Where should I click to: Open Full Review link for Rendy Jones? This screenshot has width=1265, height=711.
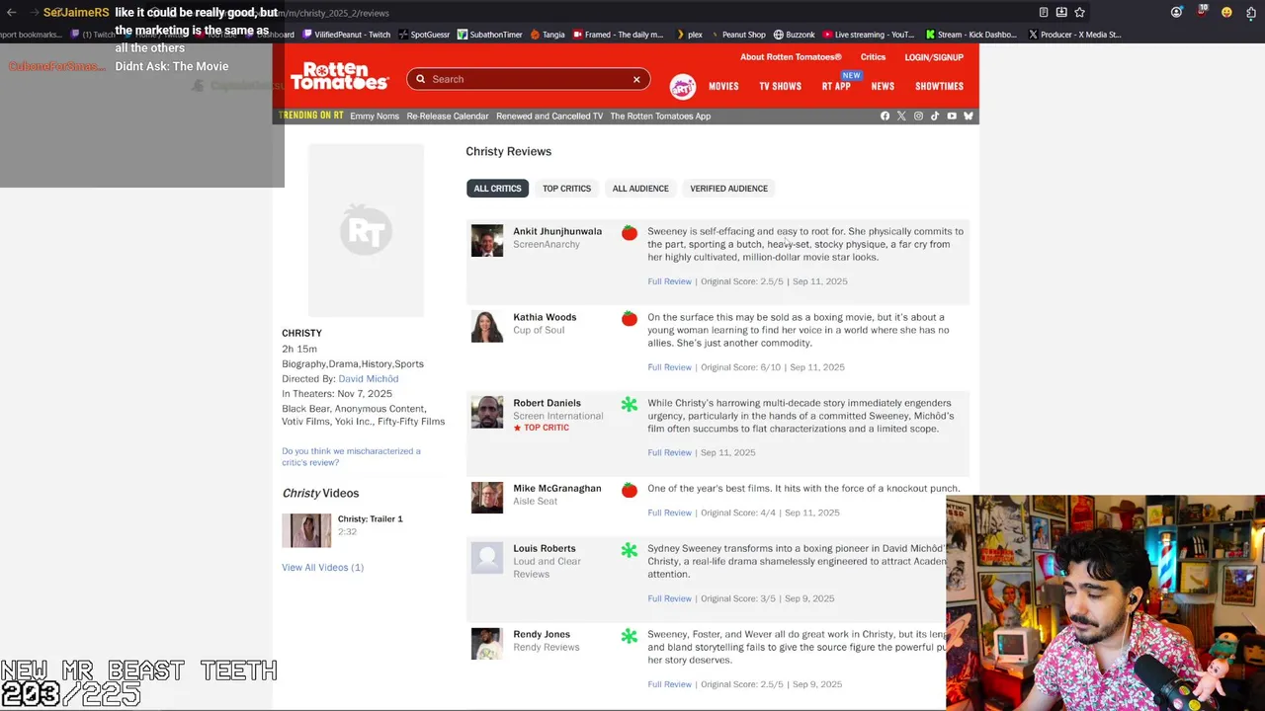[x=669, y=684]
